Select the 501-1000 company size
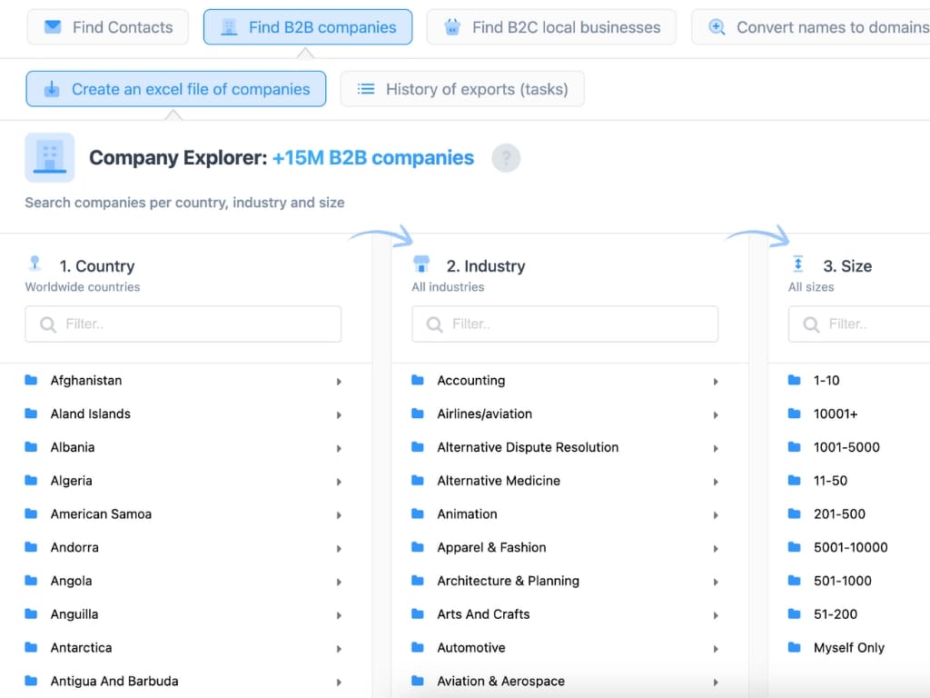This screenshot has height=698, width=930. coord(842,581)
